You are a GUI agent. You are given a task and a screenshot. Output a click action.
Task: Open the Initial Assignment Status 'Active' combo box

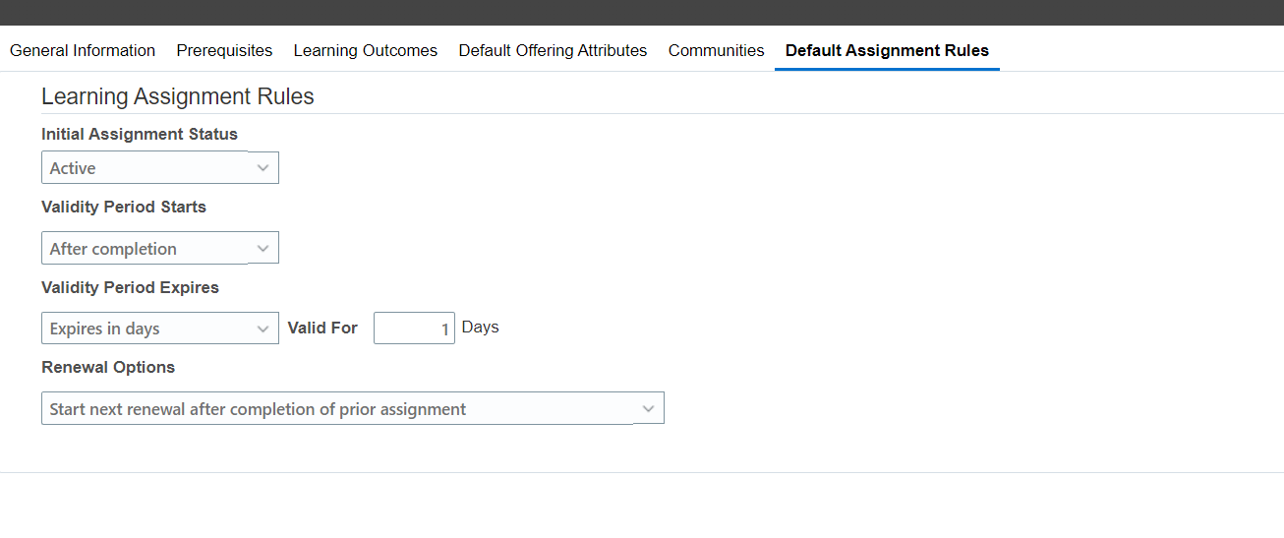pyautogui.click(x=160, y=167)
